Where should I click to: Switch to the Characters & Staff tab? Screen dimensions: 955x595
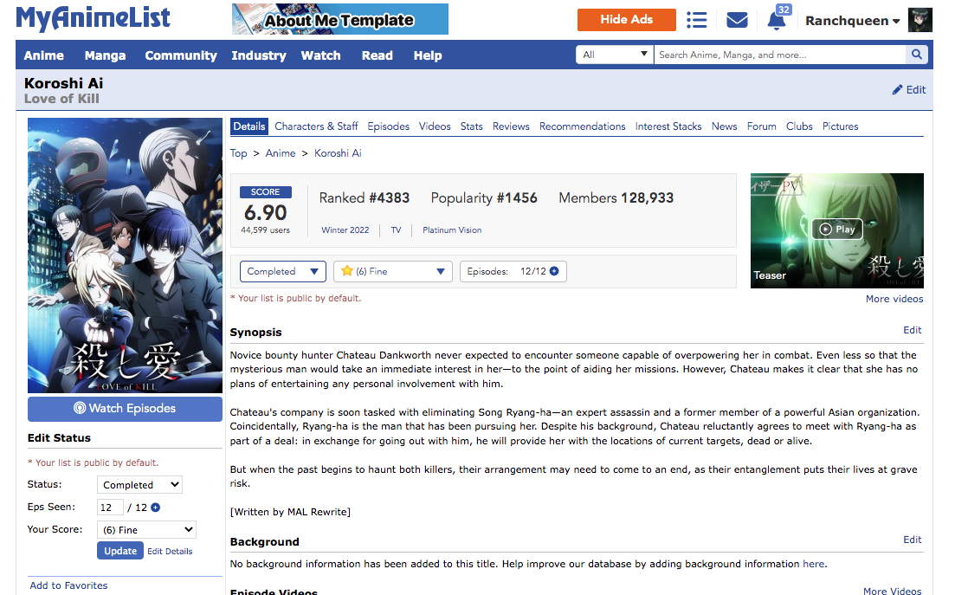click(316, 126)
